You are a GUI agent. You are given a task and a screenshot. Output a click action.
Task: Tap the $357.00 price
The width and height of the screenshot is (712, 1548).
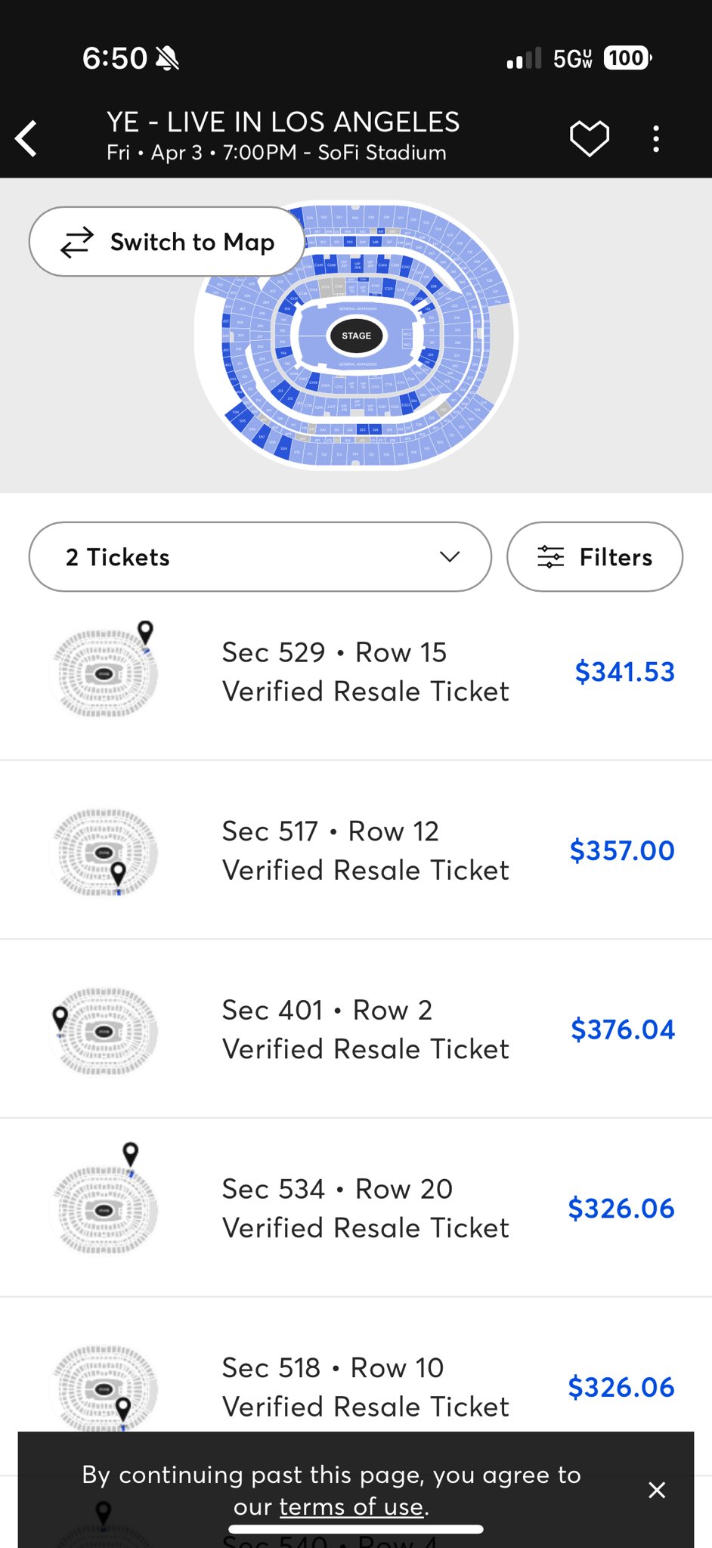pos(621,851)
